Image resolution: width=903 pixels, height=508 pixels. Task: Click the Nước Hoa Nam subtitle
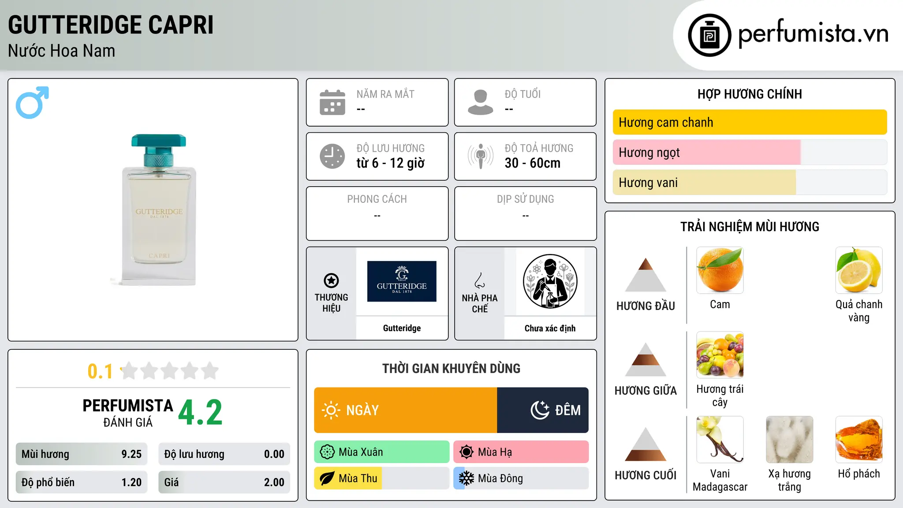coord(62,51)
